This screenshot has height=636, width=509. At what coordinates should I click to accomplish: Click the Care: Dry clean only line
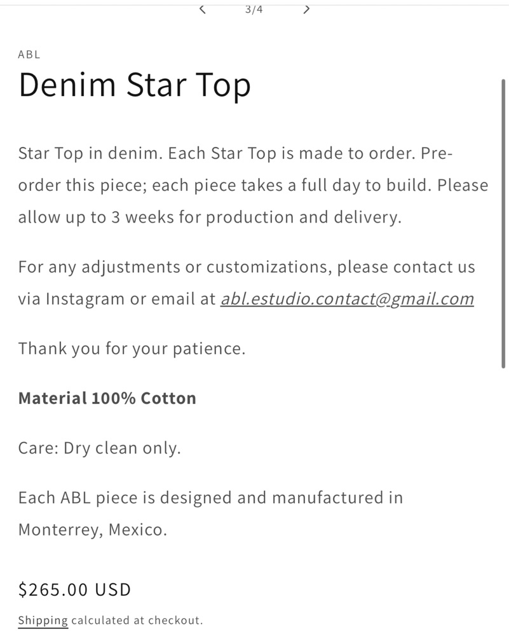coord(99,448)
